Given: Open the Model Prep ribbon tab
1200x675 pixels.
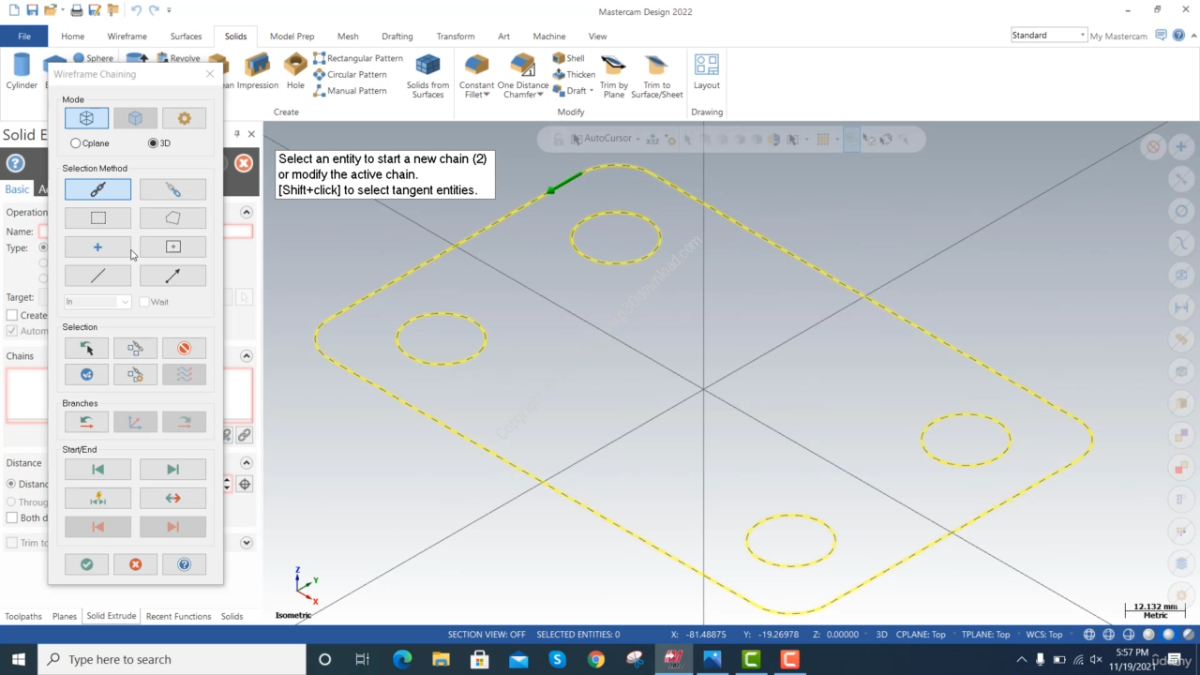Looking at the screenshot, I should pos(292,37).
